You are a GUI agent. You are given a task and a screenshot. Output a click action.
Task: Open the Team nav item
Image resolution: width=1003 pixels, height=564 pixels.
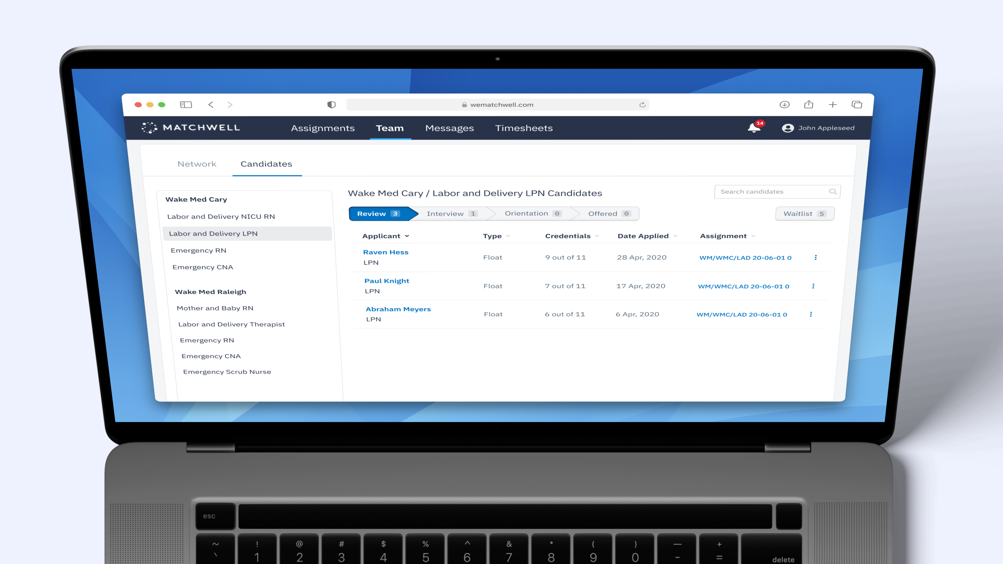coord(389,128)
